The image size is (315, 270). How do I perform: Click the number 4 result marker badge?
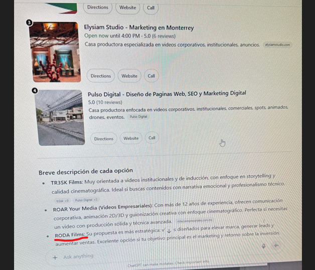[35, 90]
